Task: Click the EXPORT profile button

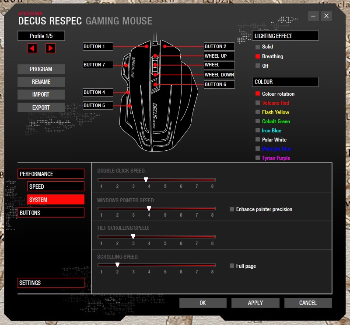Action: (x=41, y=107)
